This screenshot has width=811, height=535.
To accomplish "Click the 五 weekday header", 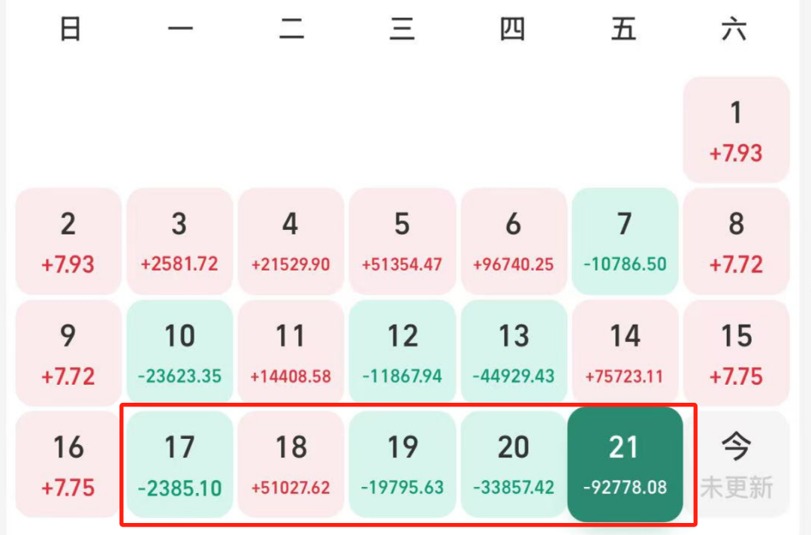I will point(624,29).
